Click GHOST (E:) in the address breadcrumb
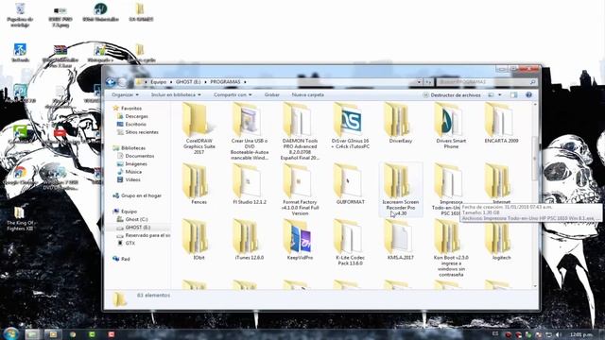 [188, 82]
